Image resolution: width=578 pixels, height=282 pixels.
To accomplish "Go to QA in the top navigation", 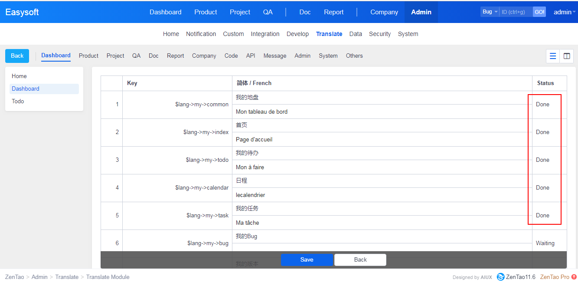I will point(268,12).
